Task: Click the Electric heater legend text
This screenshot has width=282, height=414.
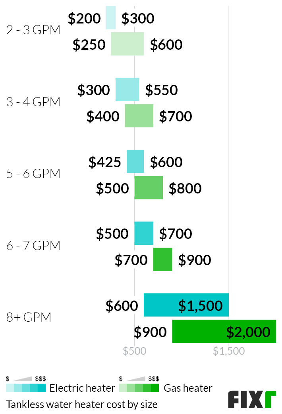Action: click(x=82, y=388)
